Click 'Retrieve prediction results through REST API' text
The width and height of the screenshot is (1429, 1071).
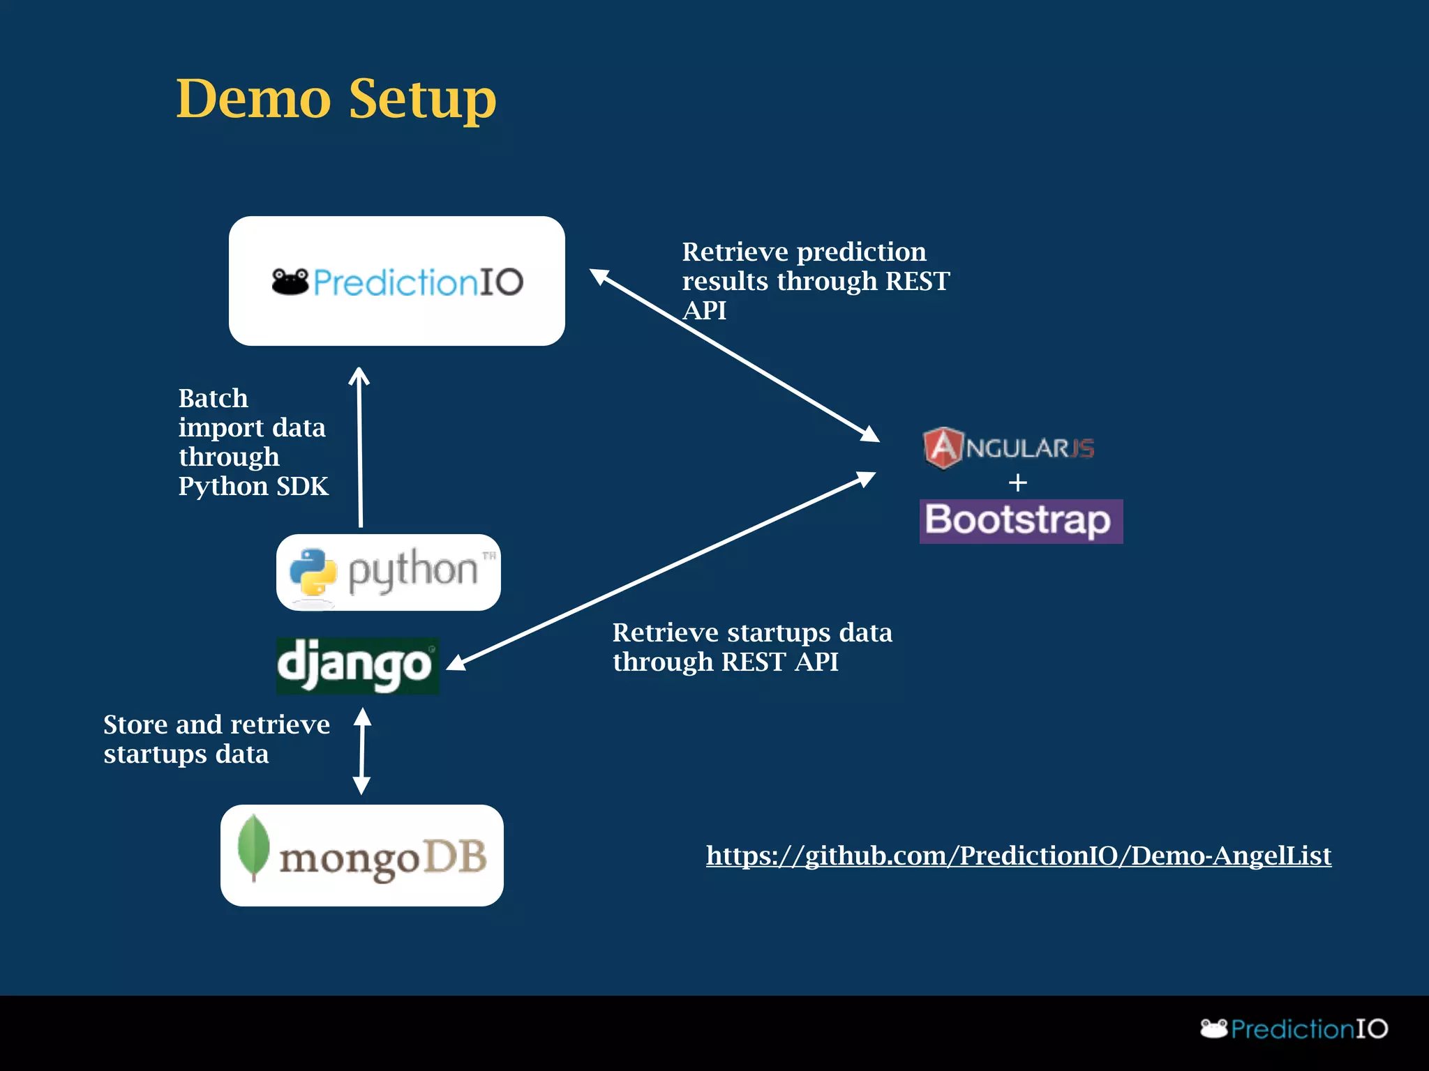point(816,281)
